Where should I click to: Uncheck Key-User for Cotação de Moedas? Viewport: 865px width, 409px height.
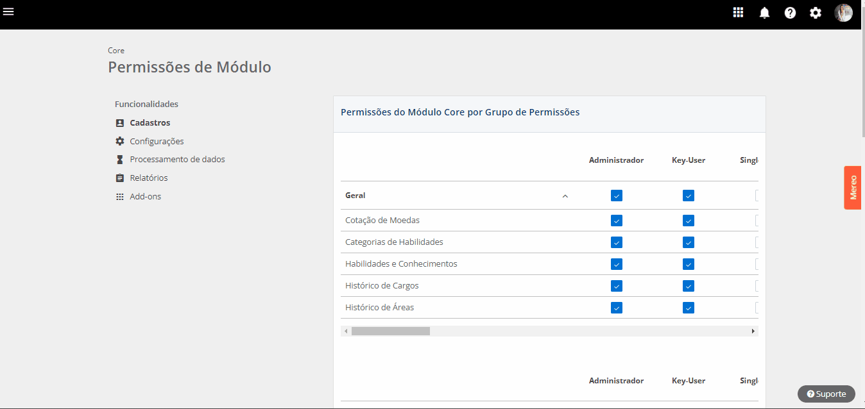[x=688, y=221]
